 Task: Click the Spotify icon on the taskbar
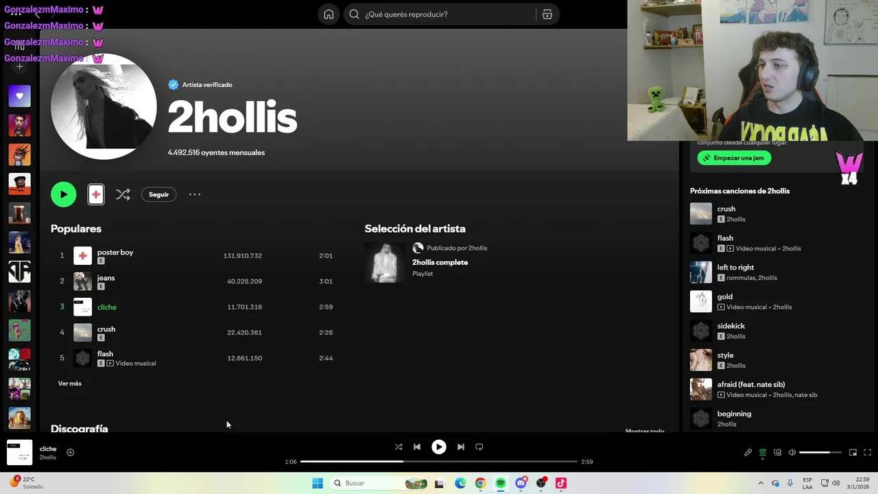coord(501,483)
